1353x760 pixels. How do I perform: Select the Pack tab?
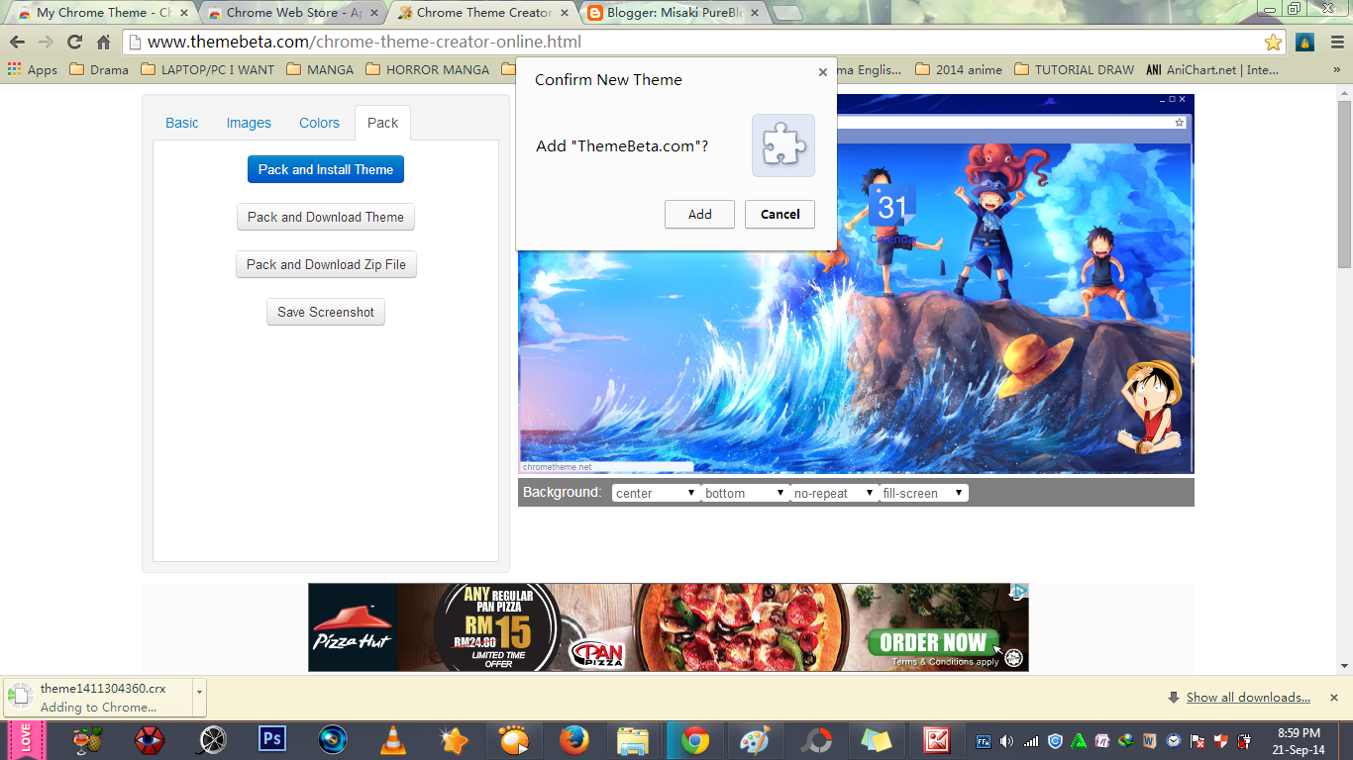(x=383, y=123)
